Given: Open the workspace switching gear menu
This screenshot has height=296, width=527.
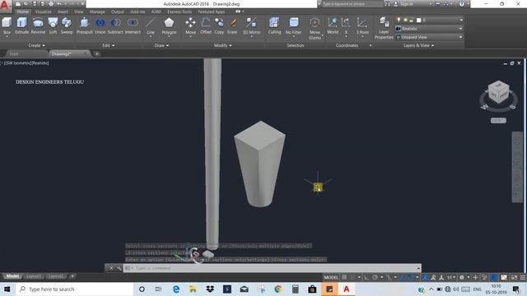Looking at the screenshot, I should (462, 277).
